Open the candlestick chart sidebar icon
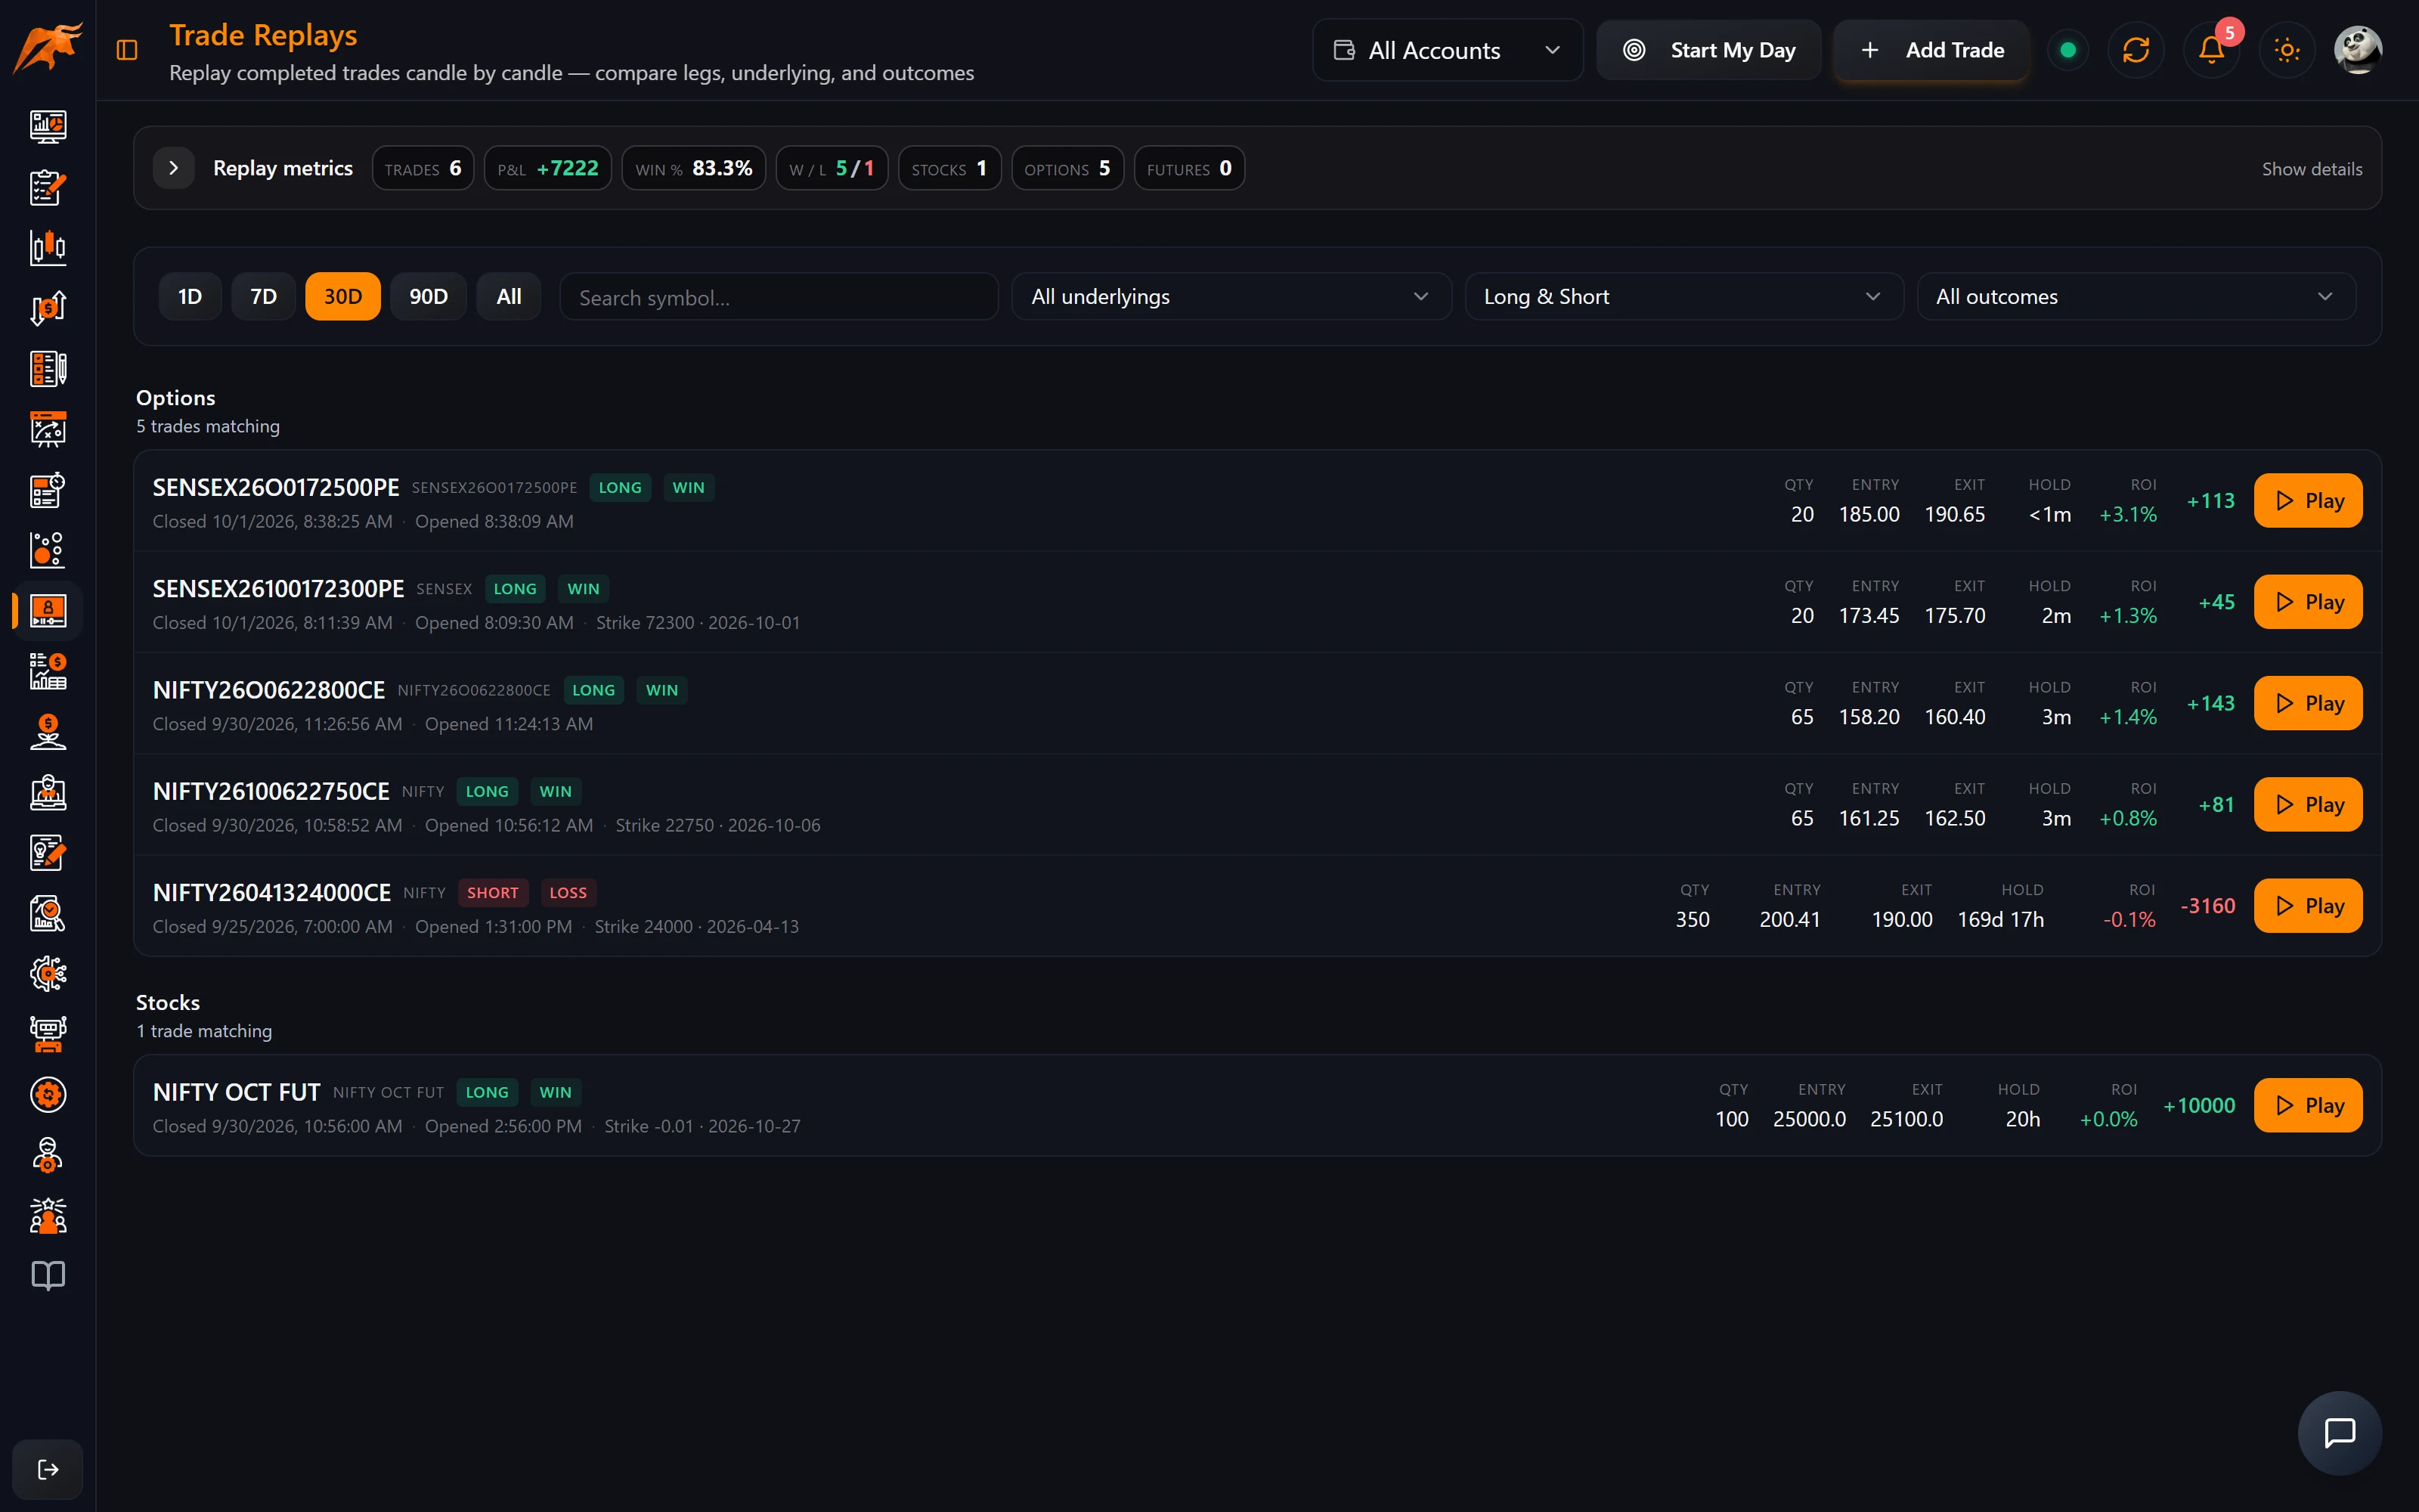Viewport: 2419px width, 1512px height. 48,247
